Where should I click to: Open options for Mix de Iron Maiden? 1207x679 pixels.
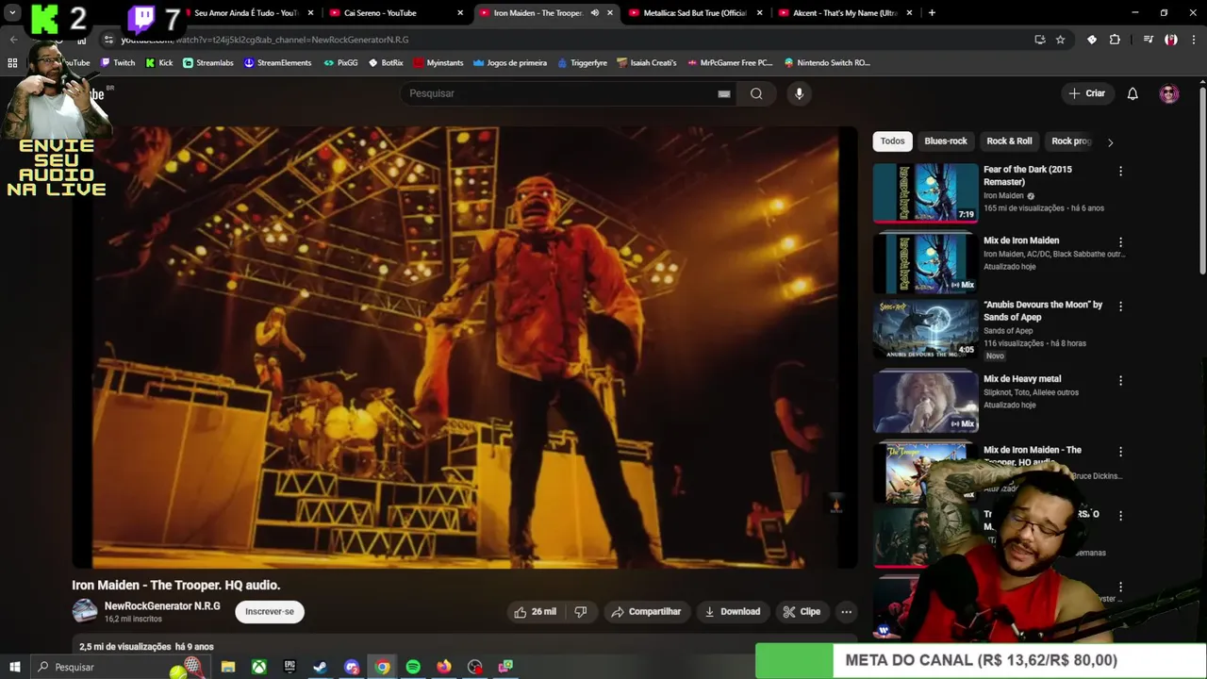click(1120, 242)
